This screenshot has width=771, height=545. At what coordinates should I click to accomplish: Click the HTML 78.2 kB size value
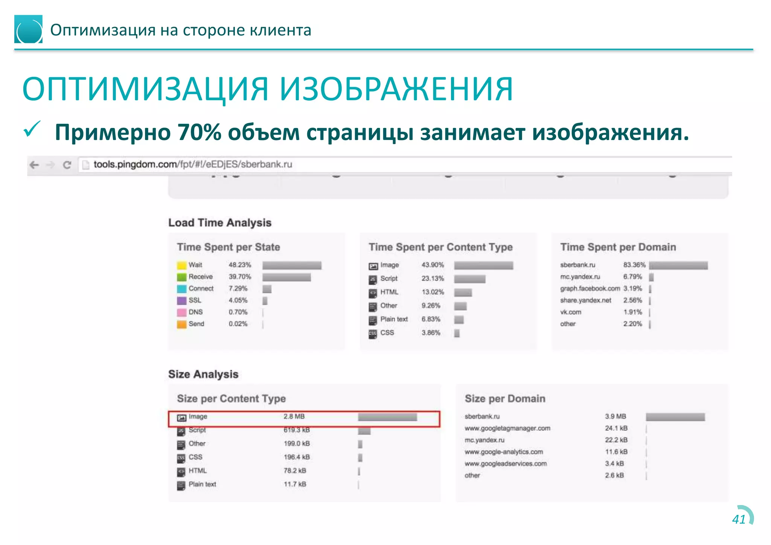click(x=295, y=470)
